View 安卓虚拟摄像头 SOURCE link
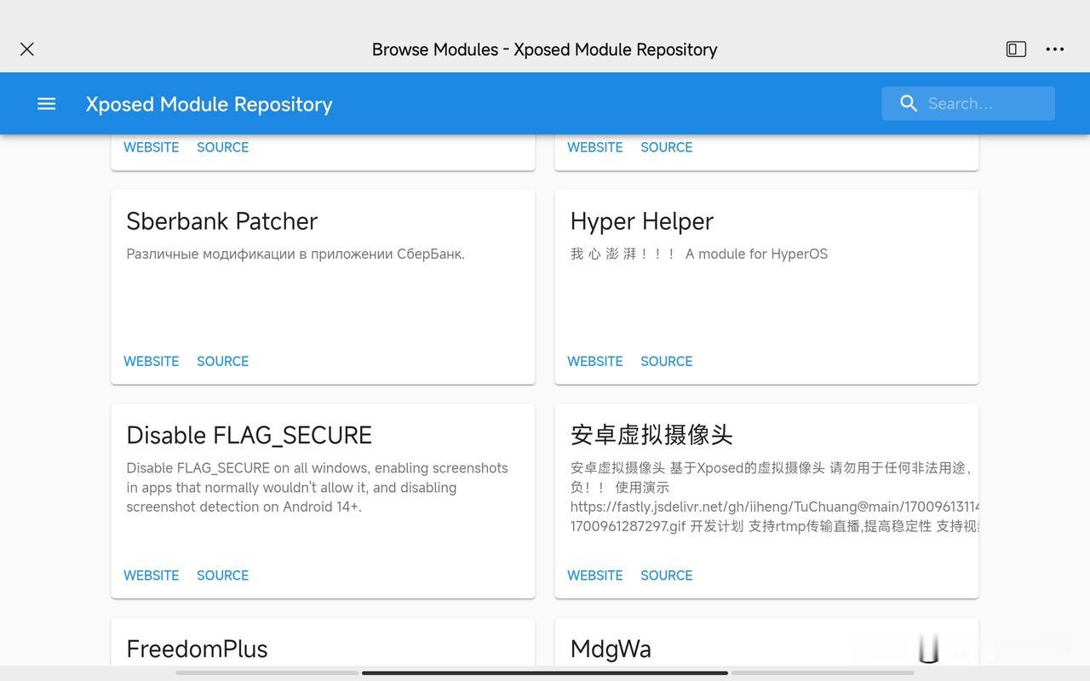This screenshot has width=1090, height=681. coord(667,575)
